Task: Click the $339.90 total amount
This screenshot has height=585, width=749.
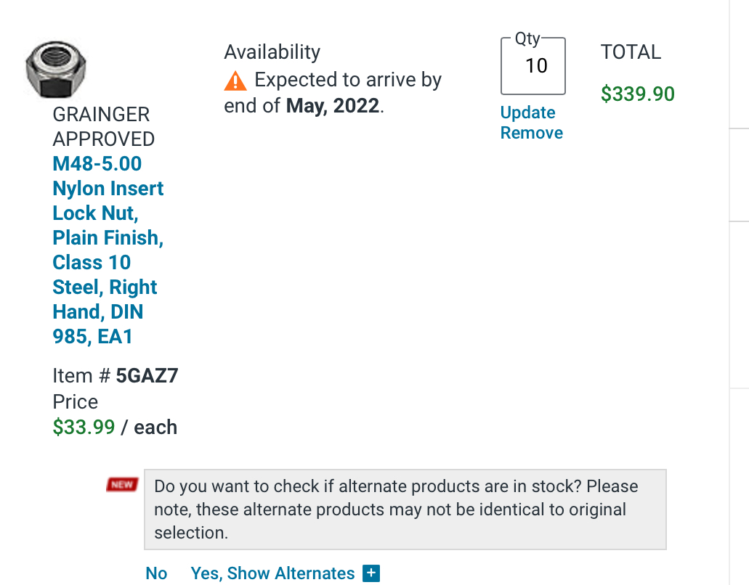Action: click(x=637, y=94)
